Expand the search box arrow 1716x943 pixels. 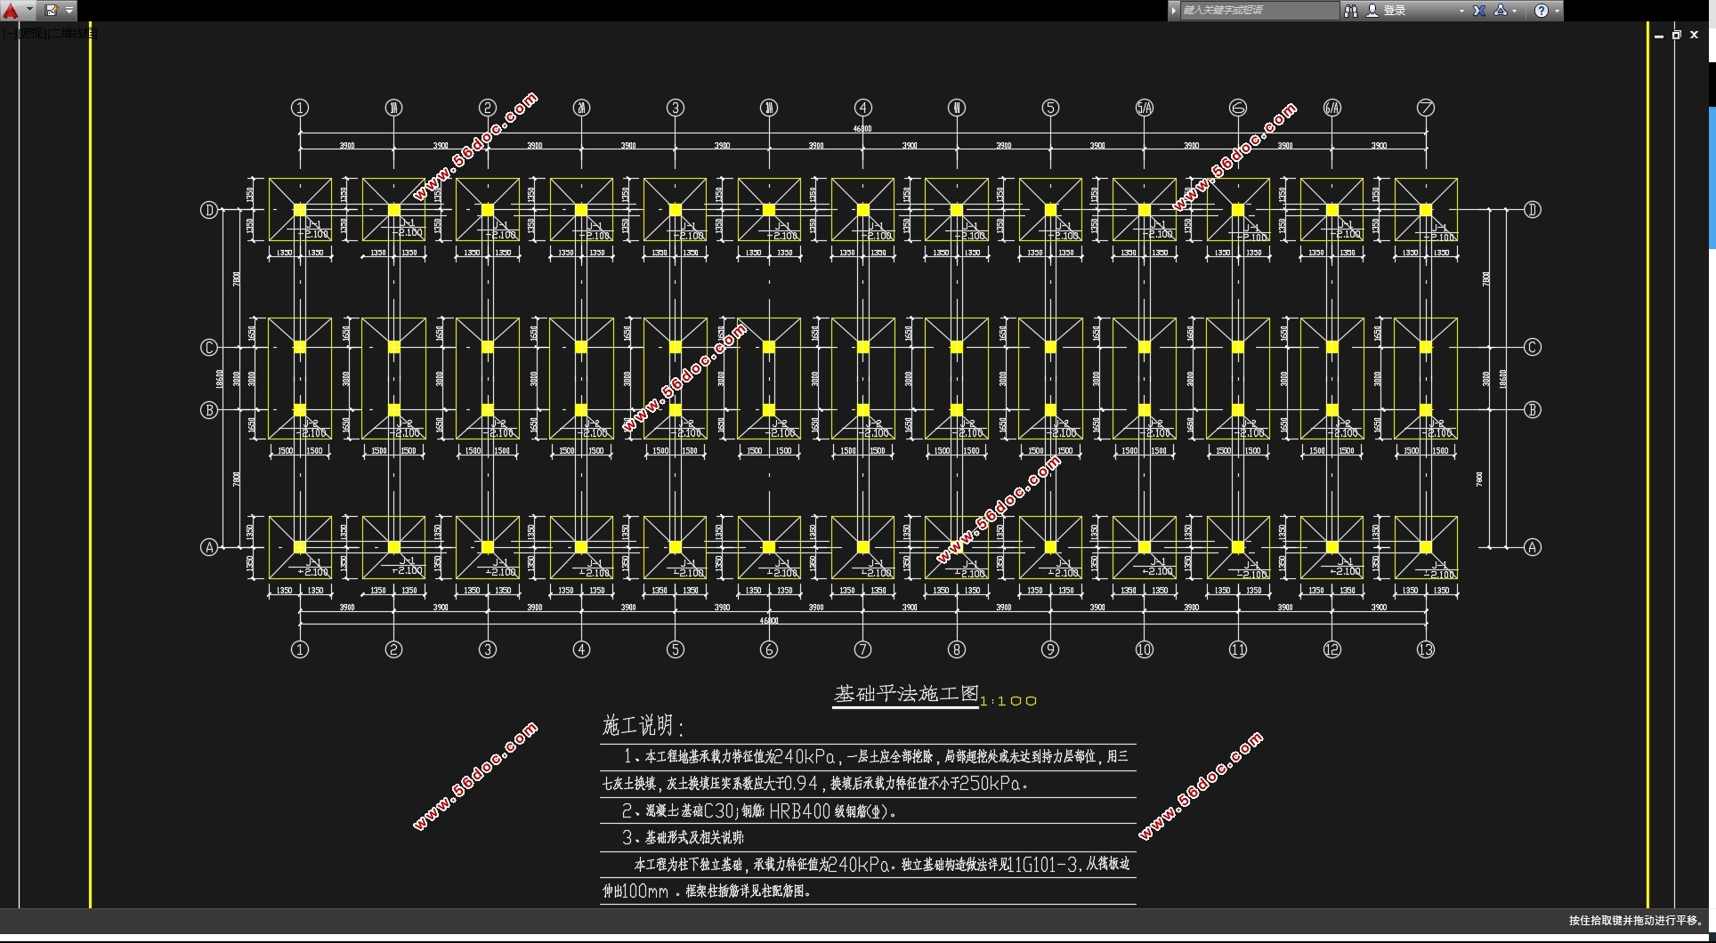coord(1174,11)
